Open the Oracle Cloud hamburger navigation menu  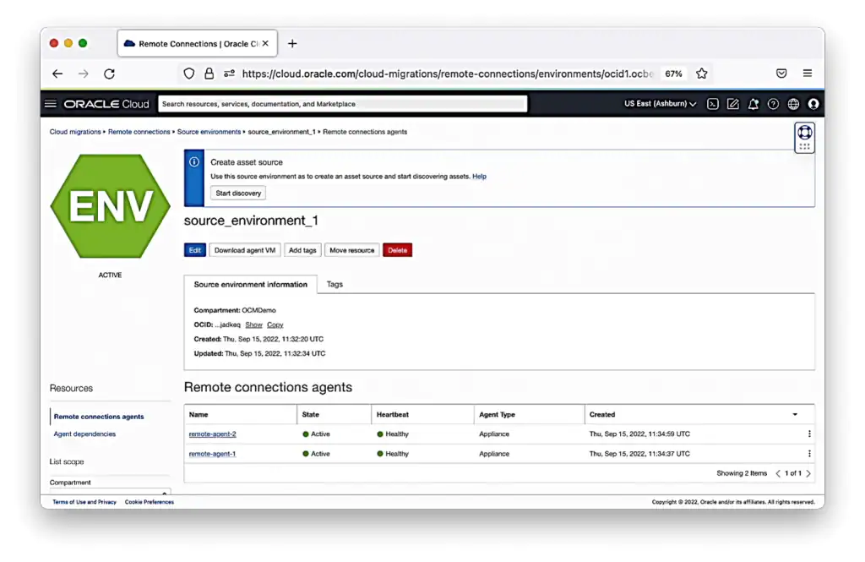point(50,104)
